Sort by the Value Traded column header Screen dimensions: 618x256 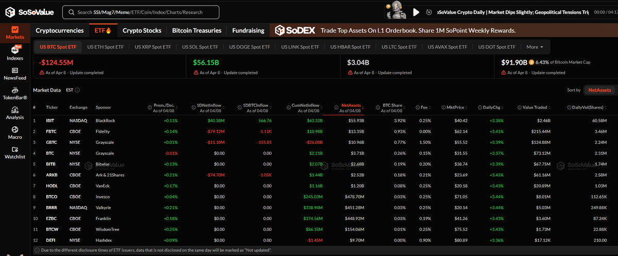536,107
